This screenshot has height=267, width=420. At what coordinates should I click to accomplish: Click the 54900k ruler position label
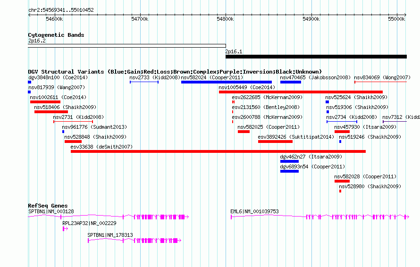click(x=311, y=19)
